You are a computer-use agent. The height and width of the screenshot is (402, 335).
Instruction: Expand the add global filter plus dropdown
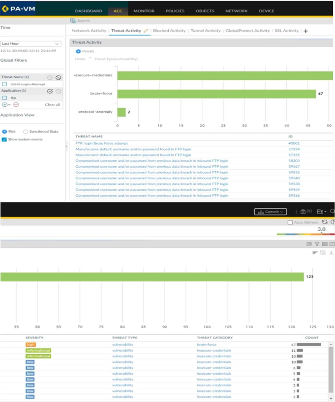[6, 105]
